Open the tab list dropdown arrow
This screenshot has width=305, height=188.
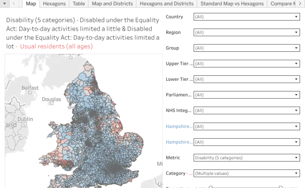pyautogui.click(x=4, y=3)
